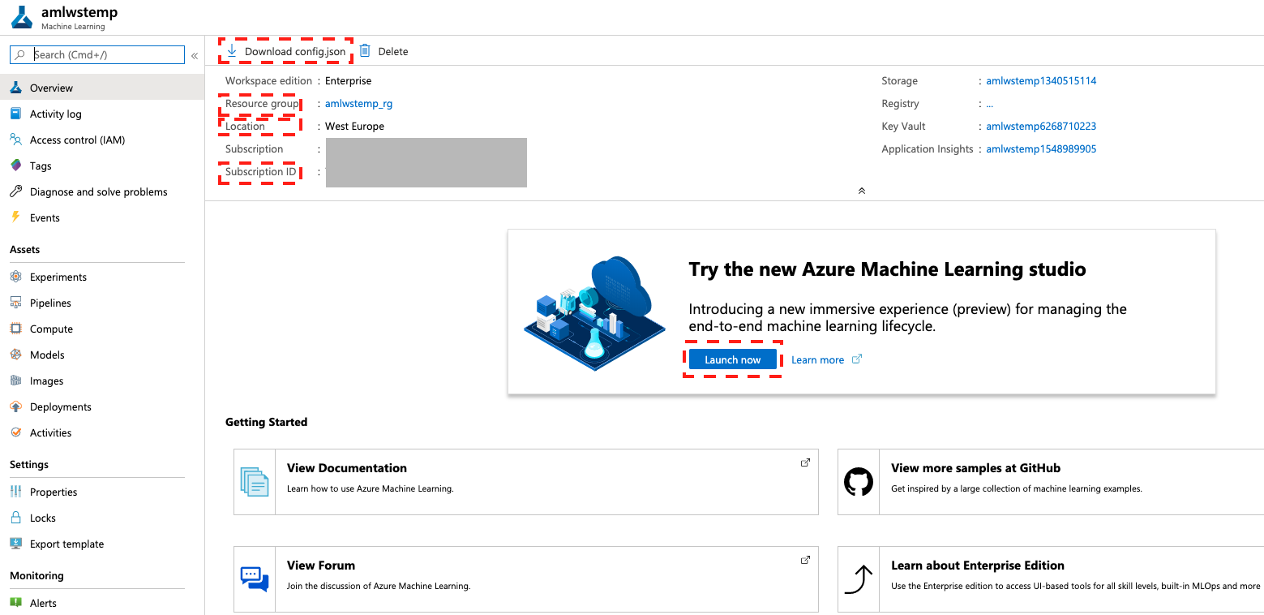Select Events in the sidebar
The height and width of the screenshot is (615, 1264).
tap(102, 217)
